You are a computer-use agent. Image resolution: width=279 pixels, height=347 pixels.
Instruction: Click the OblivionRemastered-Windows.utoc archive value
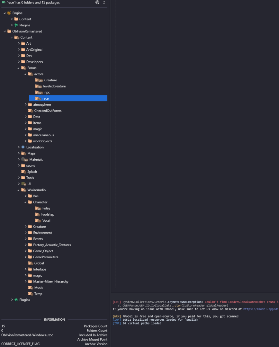tap(27, 335)
